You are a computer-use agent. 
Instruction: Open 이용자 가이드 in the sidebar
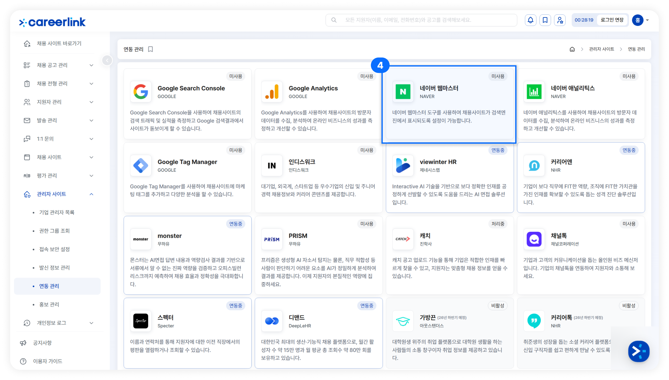[x=47, y=361]
